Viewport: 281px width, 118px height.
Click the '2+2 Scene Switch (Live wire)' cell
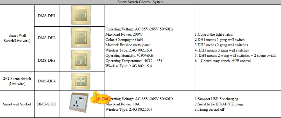[17, 81]
